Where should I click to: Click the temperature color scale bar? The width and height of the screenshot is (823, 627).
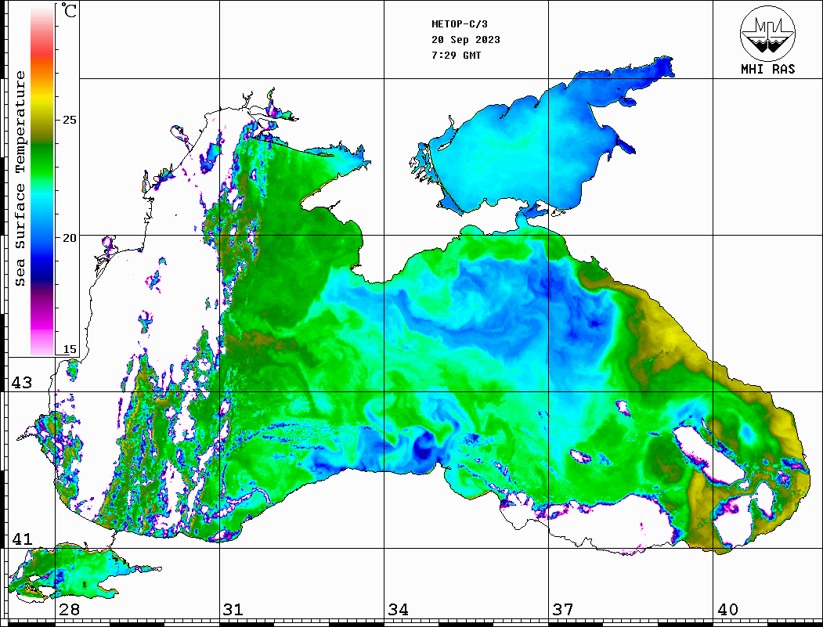(42, 179)
